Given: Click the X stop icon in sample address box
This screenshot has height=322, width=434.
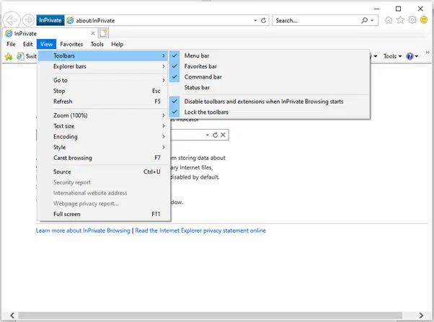Looking at the screenshot, I should 223,135.
